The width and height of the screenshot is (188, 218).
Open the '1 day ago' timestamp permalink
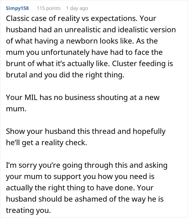coord(77,8)
